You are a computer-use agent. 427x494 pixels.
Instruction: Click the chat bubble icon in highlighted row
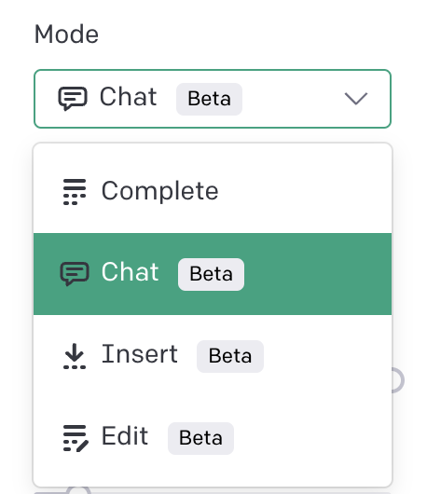(x=75, y=273)
